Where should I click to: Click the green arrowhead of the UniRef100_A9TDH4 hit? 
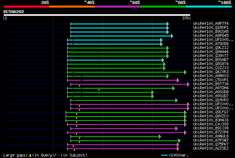[x=174, y=89]
